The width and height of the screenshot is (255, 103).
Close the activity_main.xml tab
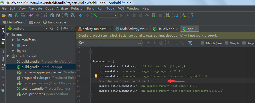coord(110,29)
